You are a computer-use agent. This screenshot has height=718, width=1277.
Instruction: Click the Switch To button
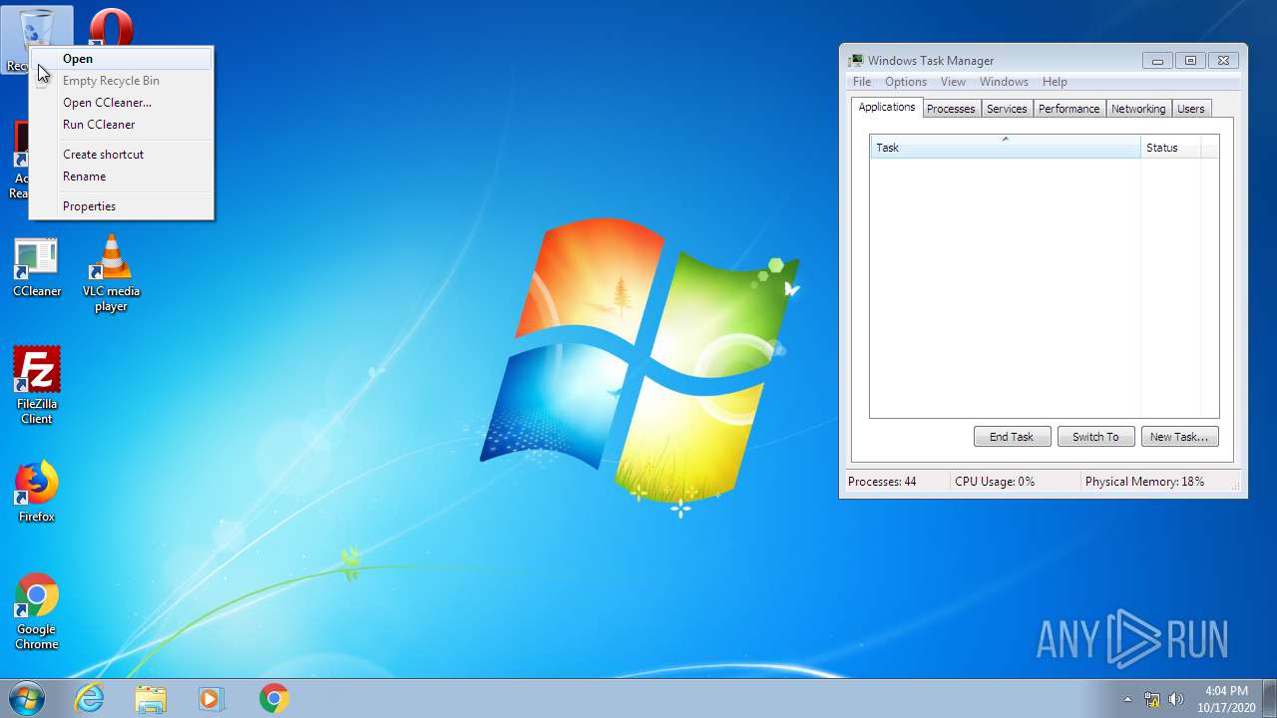(1095, 437)
